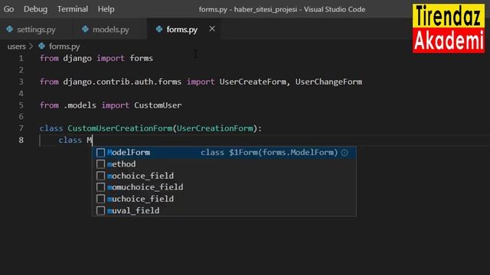Open the Debug menu
The height and width of the screenshot is (275, 490).
(36, 9)
